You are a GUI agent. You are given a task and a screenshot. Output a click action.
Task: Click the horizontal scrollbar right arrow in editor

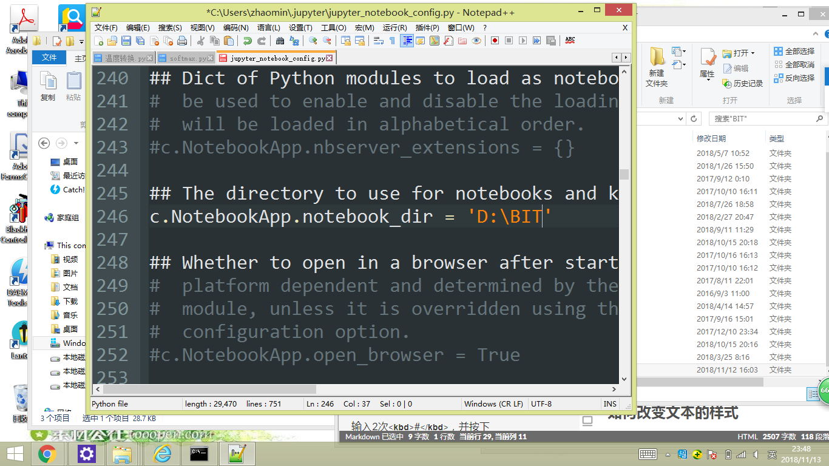614,390
